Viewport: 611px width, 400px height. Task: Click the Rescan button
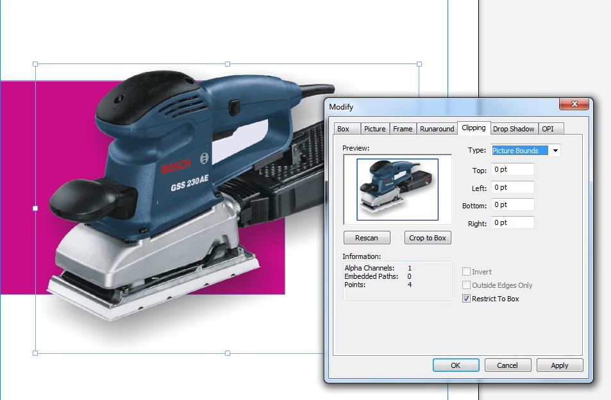point(367,238)
